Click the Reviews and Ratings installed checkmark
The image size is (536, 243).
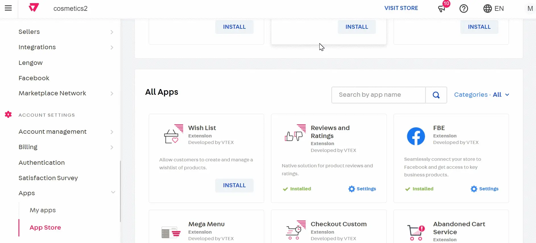coord(285,189)
